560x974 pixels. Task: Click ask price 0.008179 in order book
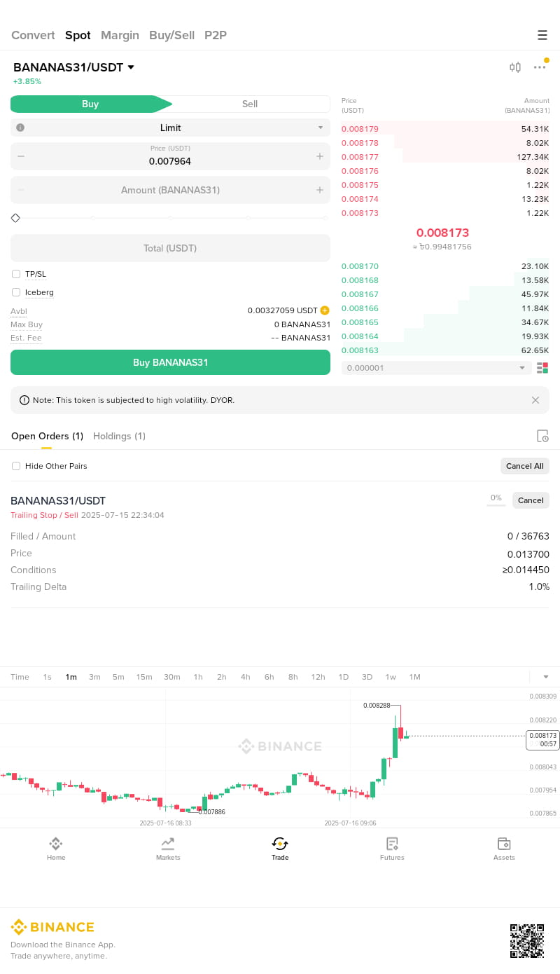[360, 129]
